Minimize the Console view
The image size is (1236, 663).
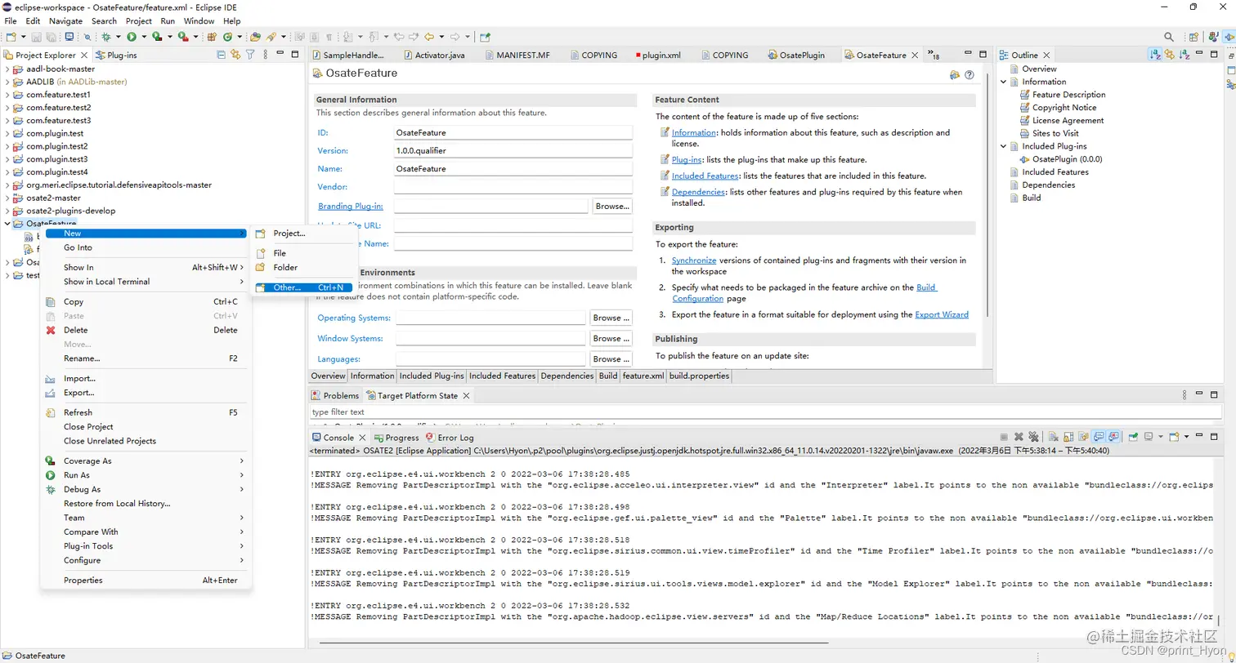pyautogui.click(x=1199, y=437)
